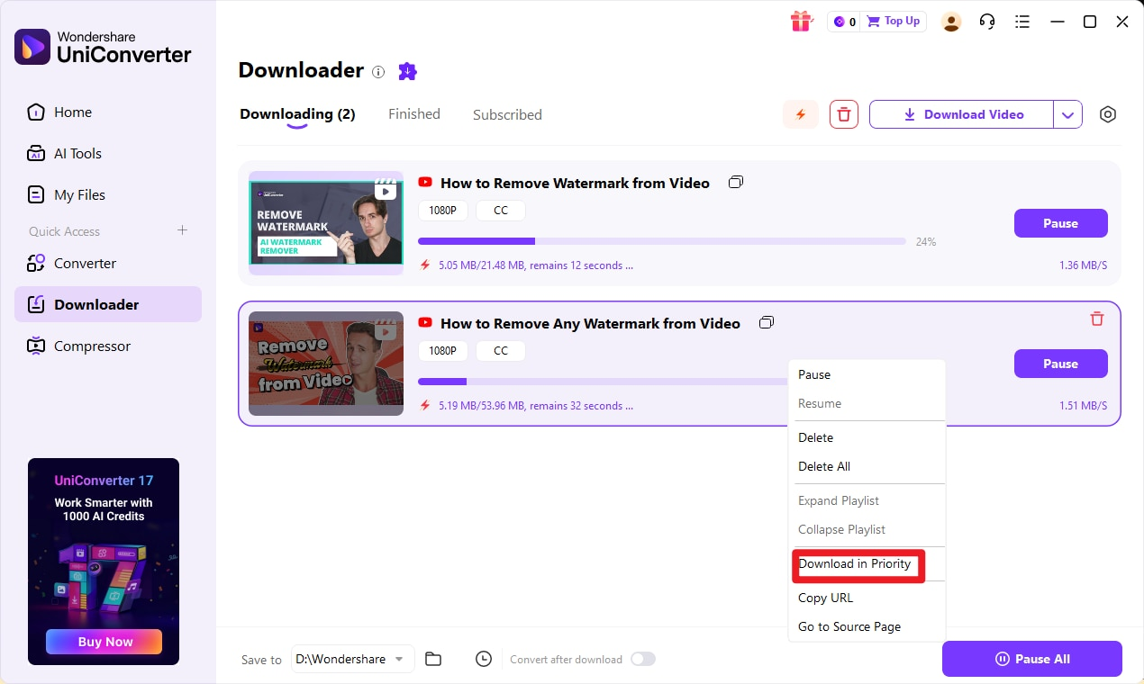Click the red trash delete-all icon in toolbar
The image size is (1144, 684).
pyautogui.click(x=844, y=114)
